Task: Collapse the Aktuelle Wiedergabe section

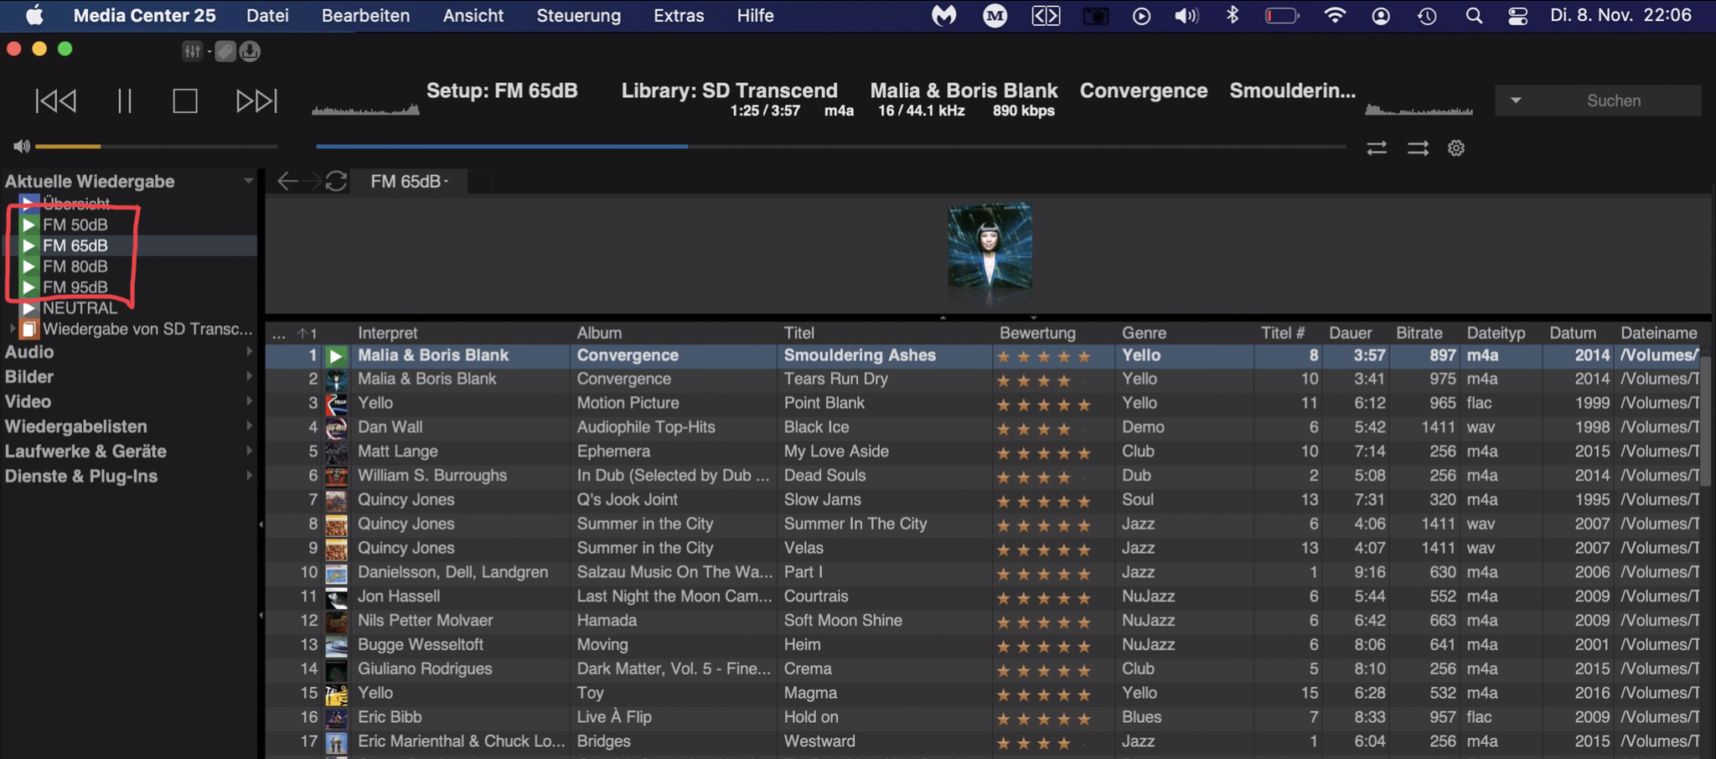Action: pos(248,181)
